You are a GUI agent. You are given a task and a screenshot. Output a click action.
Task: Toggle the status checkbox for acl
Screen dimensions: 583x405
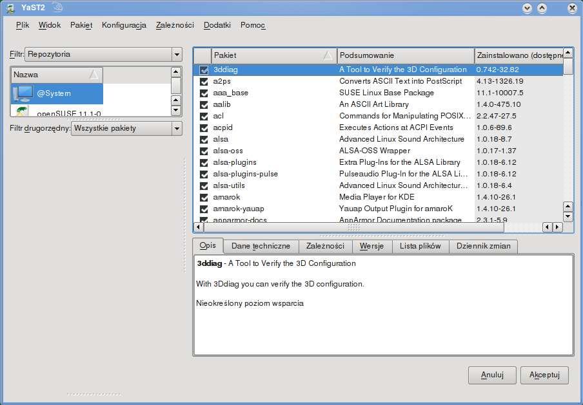click(x=204, y=116)
